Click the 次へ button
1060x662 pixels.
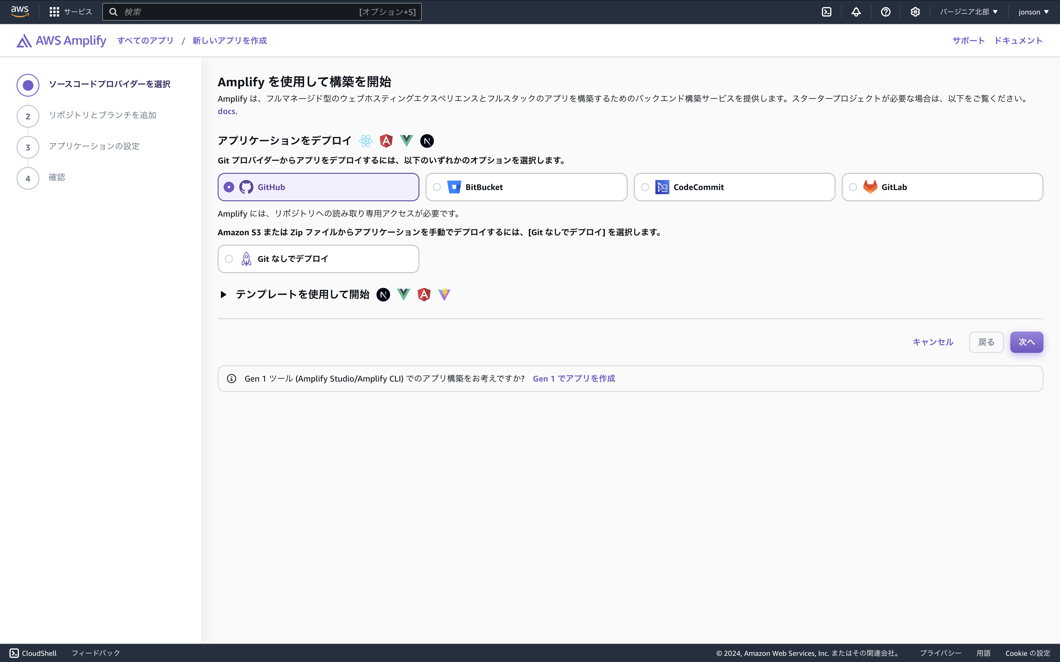[x=1027, y=342]
